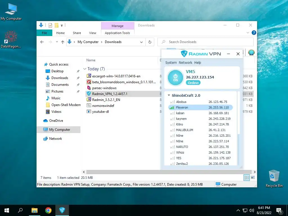288x216 pixels.
Task: Switch to the Share ribbon tab
Action: (x=77, y=33)
